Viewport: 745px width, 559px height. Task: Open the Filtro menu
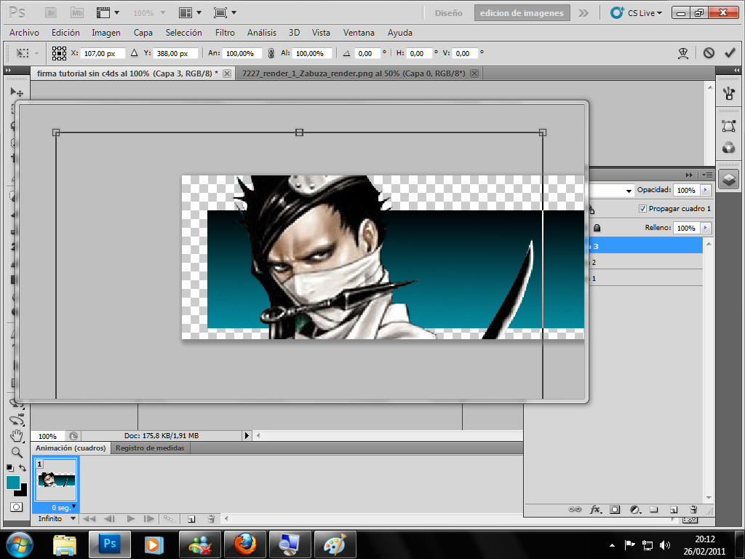pyautogui.click(x=225, y=32)
